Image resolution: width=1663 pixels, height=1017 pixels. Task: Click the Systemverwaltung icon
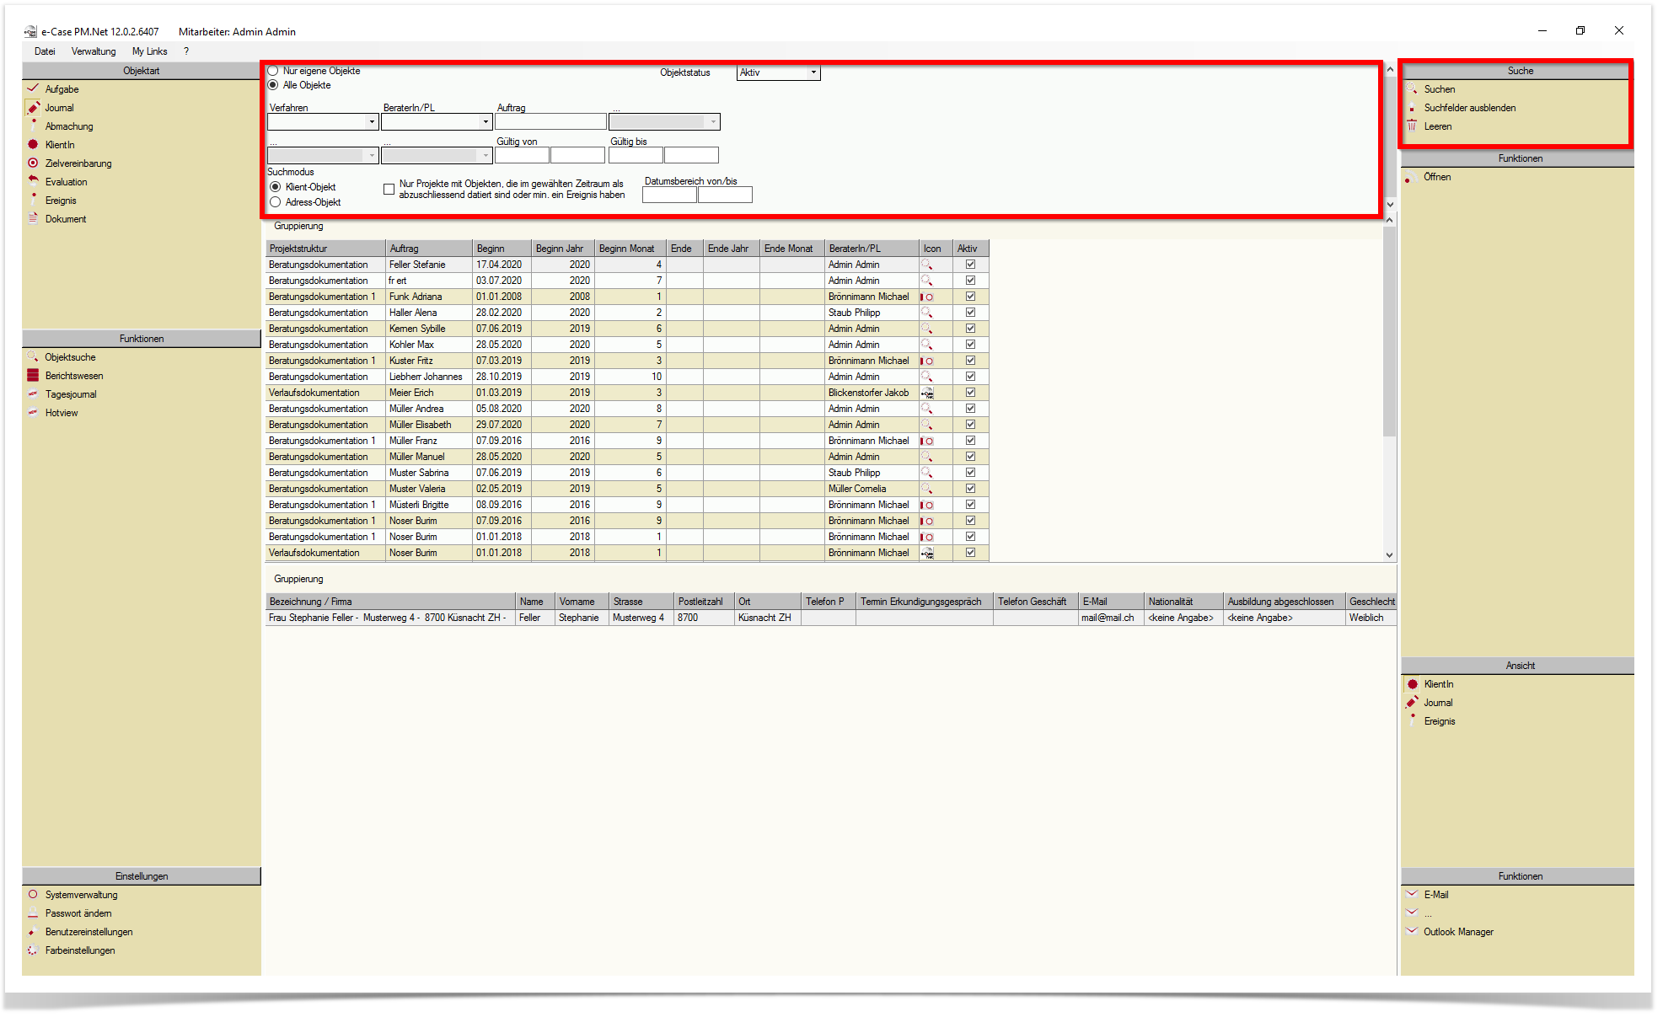pyautogui.click(x=33, y=894)
